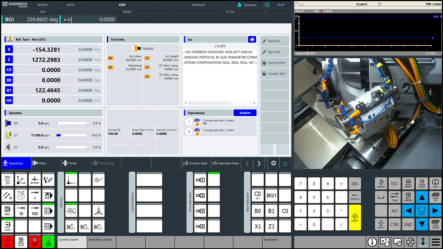Set jog increment to 100
The height and width of the screenshot is (249, 443).
35,210
